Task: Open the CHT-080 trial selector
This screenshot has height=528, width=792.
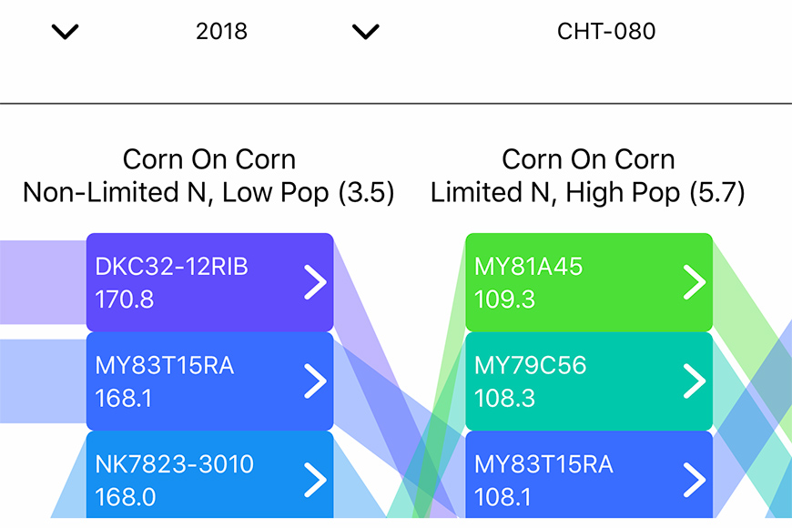Action: click(606, 31)
